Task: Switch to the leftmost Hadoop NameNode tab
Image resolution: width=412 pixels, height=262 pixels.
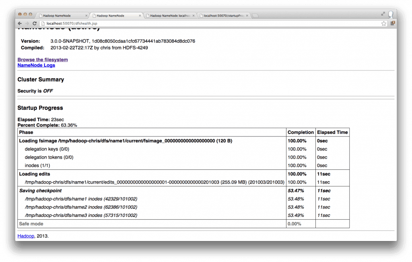Action: click(62, 16)
